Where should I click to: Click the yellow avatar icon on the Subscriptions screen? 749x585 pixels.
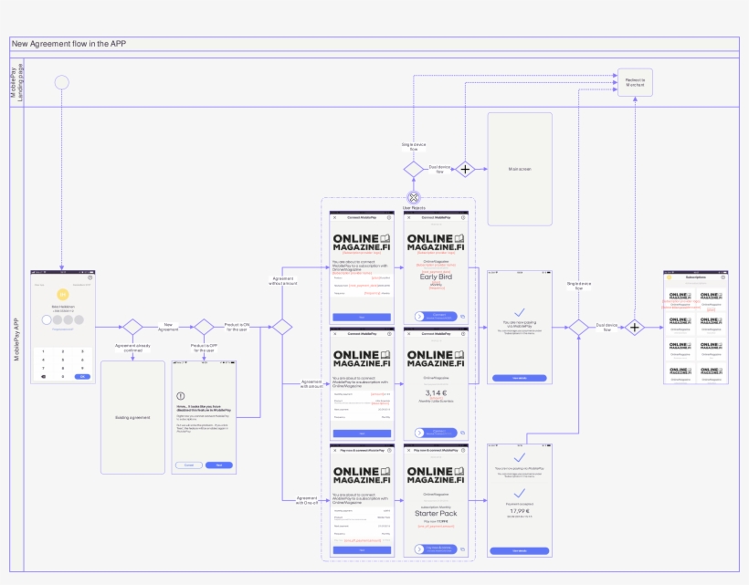(670, 277)
